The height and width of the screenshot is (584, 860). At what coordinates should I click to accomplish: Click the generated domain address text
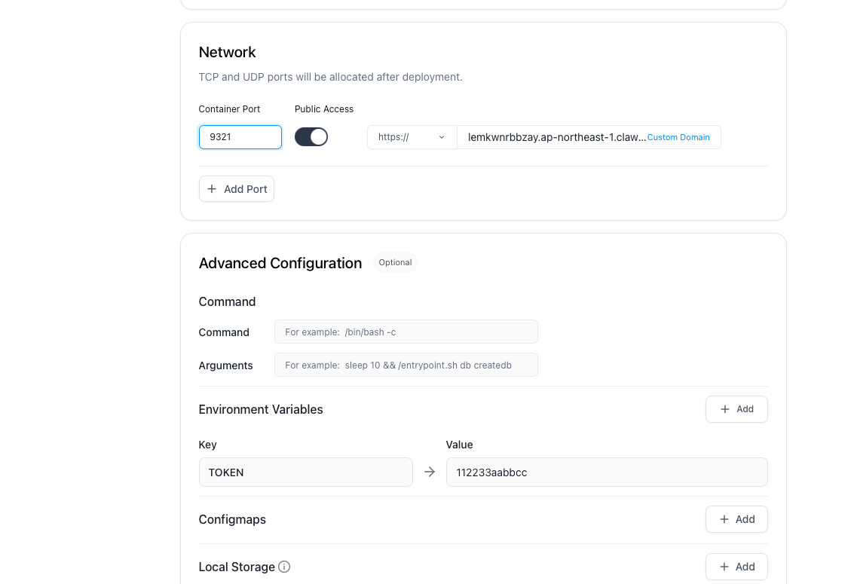556,137
